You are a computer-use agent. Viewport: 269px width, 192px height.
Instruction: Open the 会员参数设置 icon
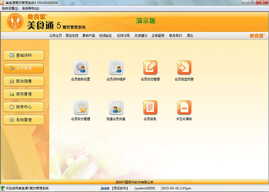(x=81, y=67)
